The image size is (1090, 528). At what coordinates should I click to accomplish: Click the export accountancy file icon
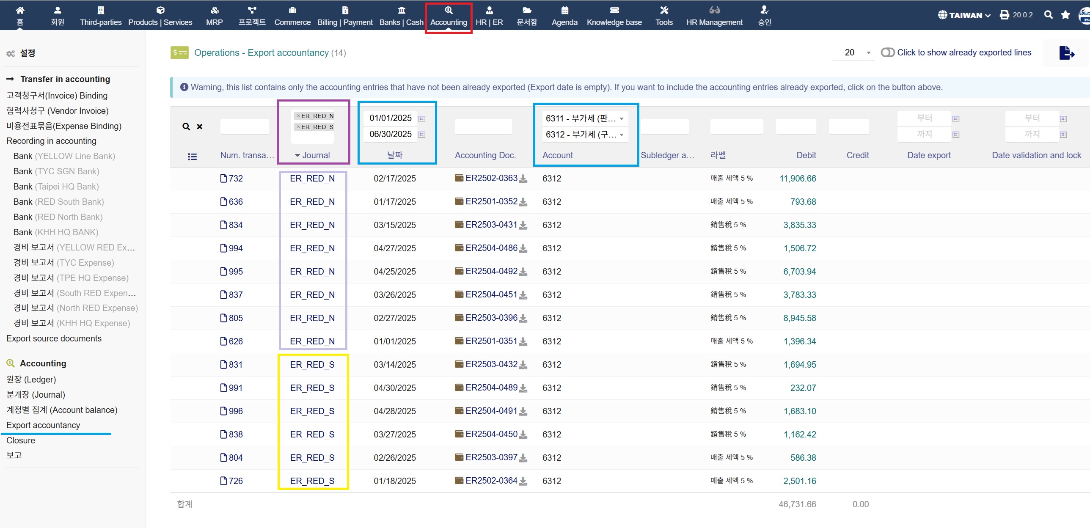[1066, 53]
